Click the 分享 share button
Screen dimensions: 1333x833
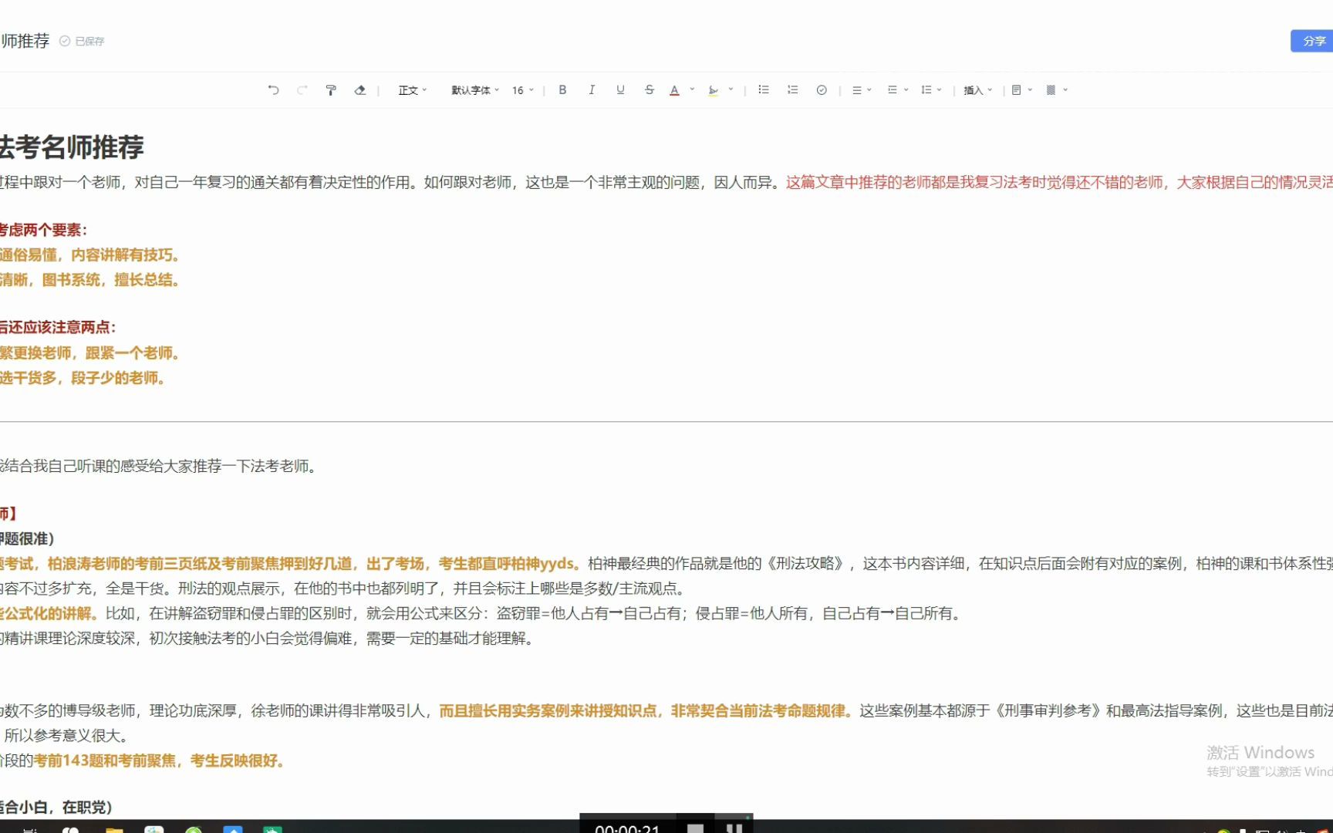pos(1313,41)
